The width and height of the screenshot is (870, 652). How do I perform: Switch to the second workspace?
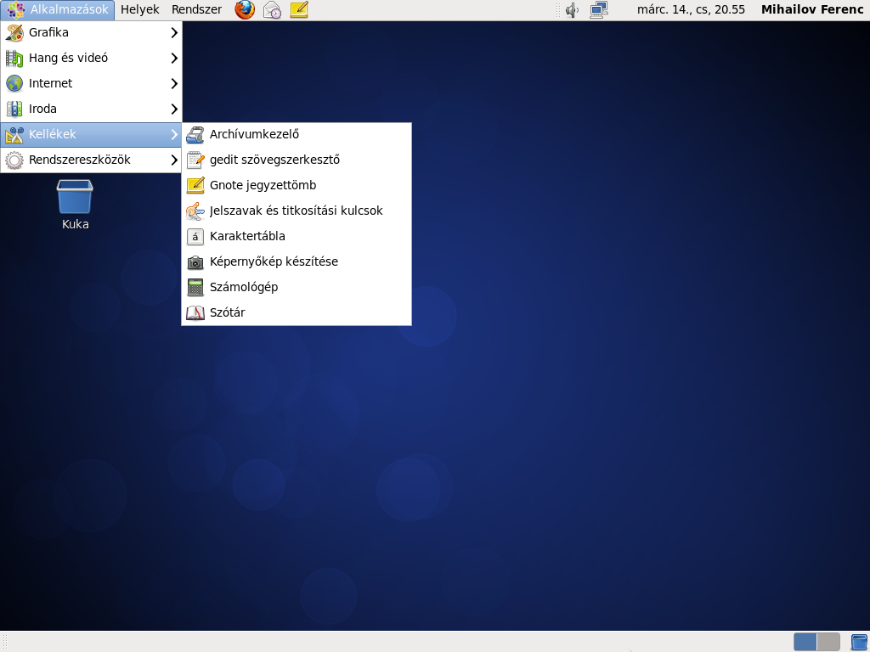click(x=828, y=643)
